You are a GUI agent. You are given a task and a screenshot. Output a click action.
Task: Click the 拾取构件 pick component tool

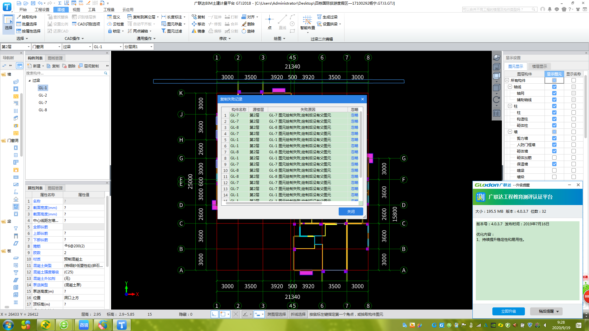pos(27,17)
